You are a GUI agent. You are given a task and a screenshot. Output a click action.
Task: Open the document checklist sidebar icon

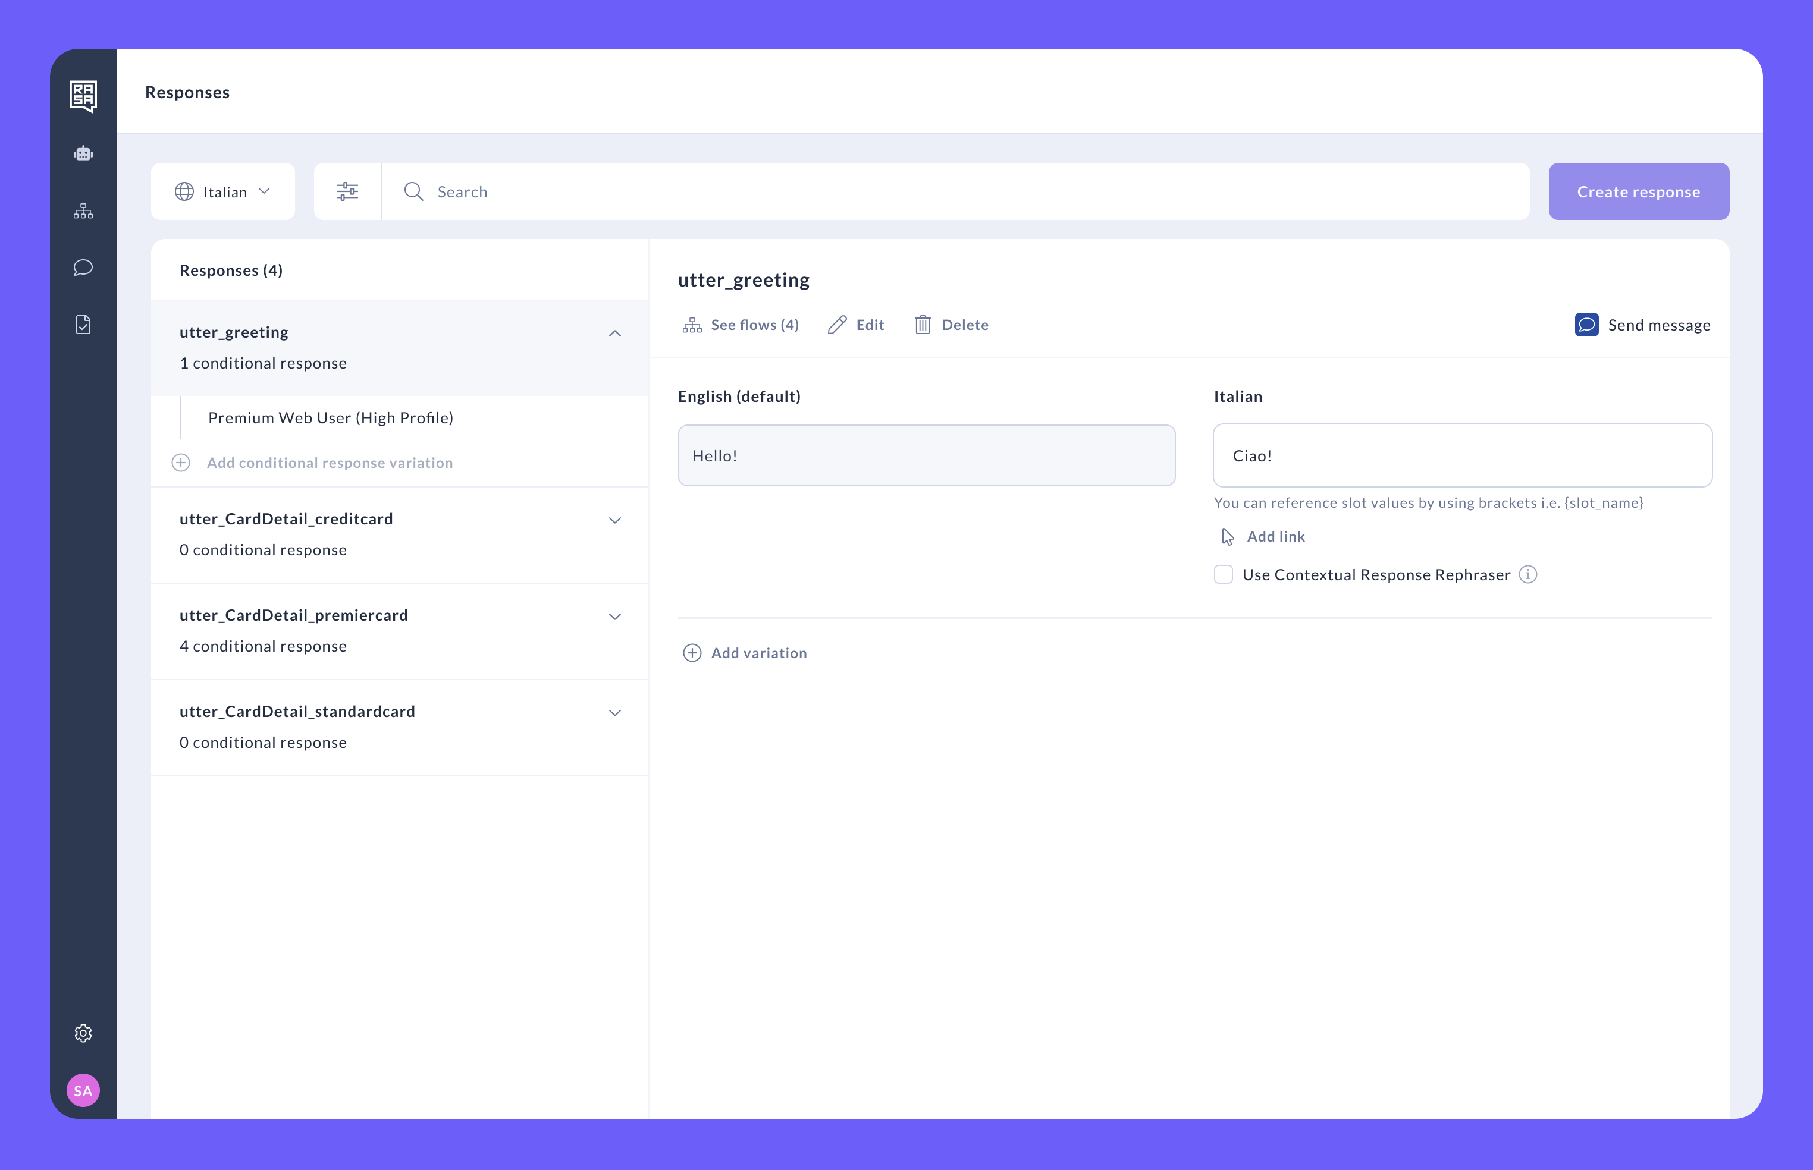point(83,325)
